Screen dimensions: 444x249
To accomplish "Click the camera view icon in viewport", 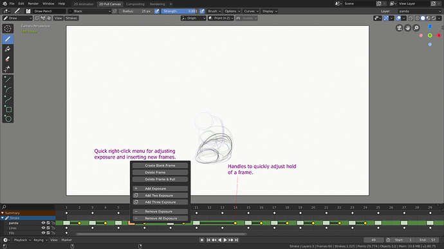I will 399,28.
